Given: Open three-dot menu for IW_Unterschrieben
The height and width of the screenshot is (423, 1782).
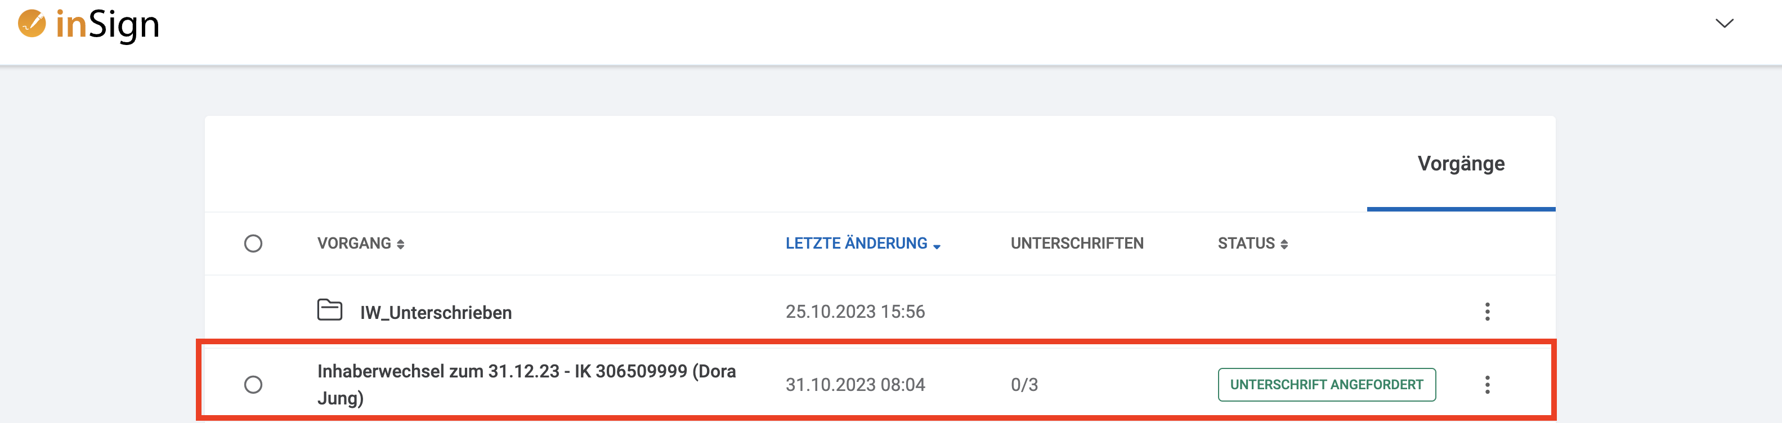Looking at the screenshot, I should coord(1487,312).
